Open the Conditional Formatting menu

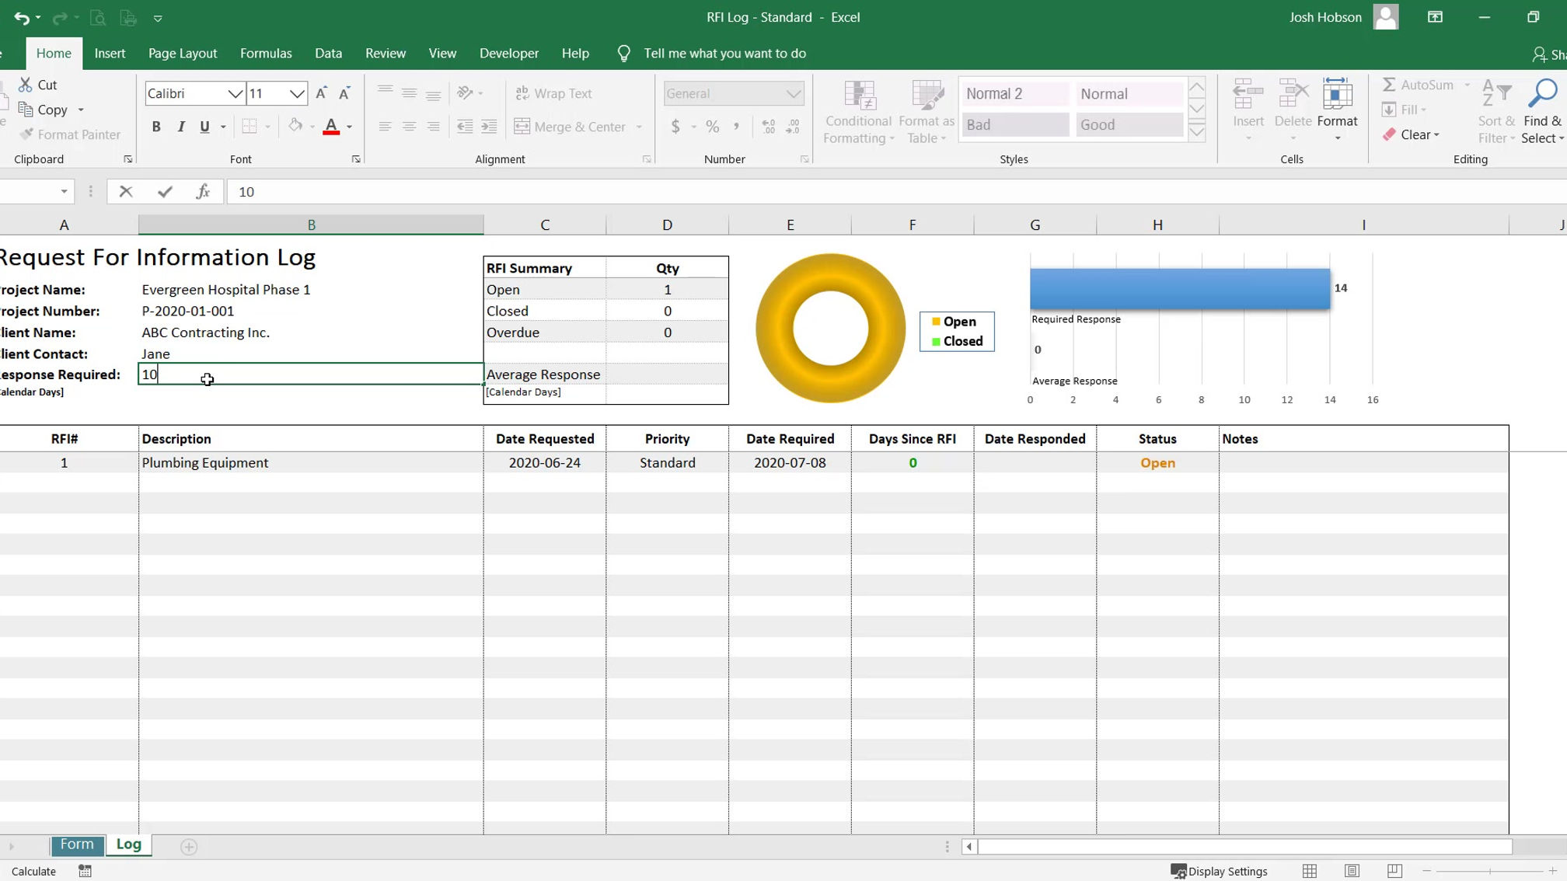tap(858, 113)
